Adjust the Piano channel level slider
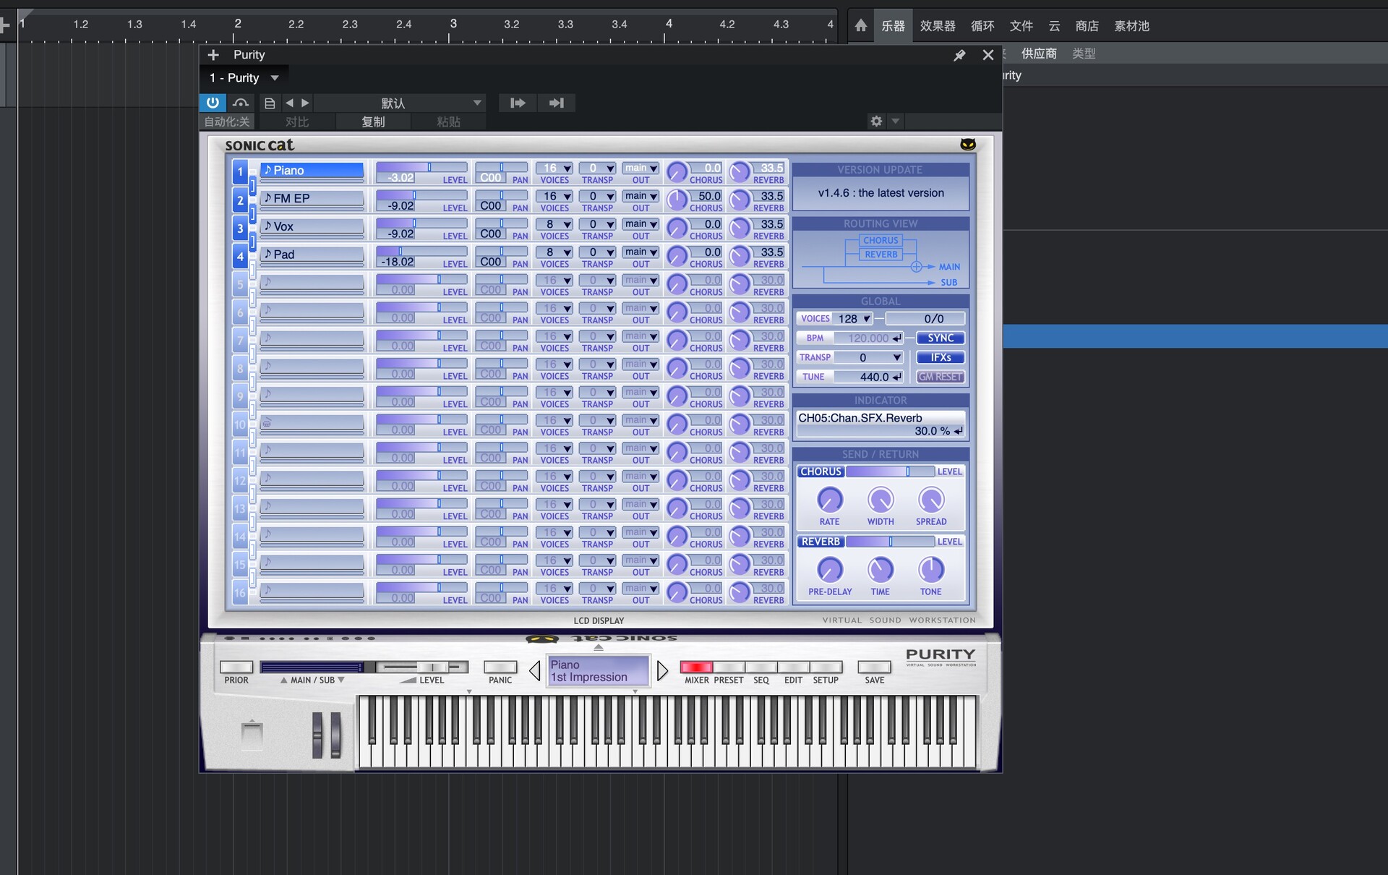1388x875 pixels. (x=421, y=167)
